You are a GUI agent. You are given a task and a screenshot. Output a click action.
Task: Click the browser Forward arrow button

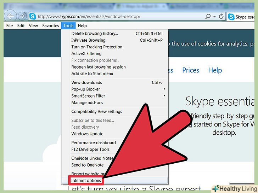click(x=22, y=16)
